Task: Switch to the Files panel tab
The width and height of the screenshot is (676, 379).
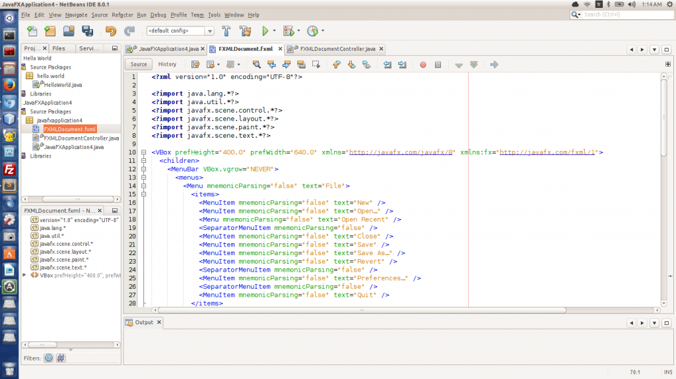Action: click(x=59, y=48)
